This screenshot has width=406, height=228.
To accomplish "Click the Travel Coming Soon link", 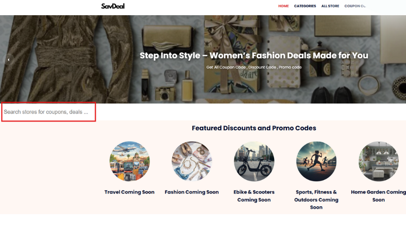I will (129, 192).
